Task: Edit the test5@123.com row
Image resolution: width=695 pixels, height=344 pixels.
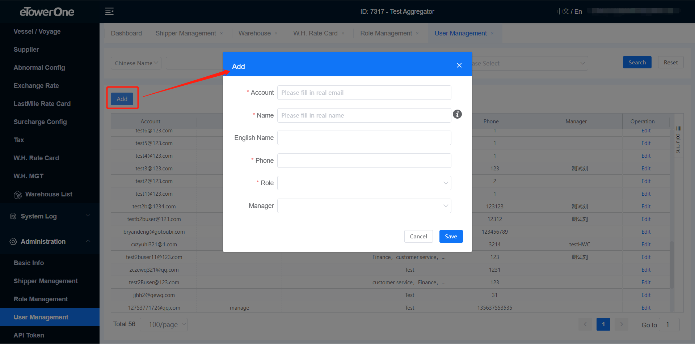Action: coord(646,143)
